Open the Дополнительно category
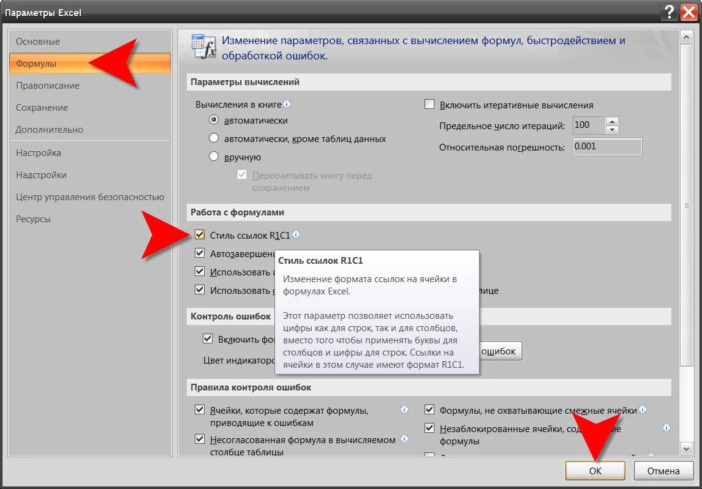 click(x=90, y=129)
